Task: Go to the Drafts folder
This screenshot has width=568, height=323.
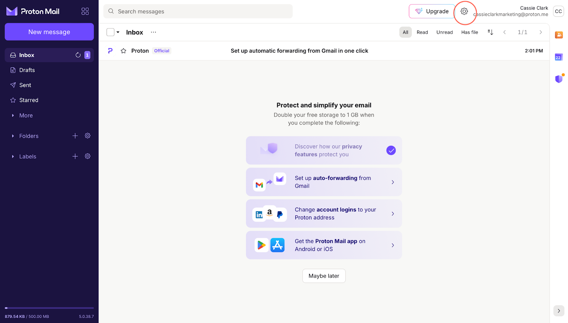Action: point(27,70)
